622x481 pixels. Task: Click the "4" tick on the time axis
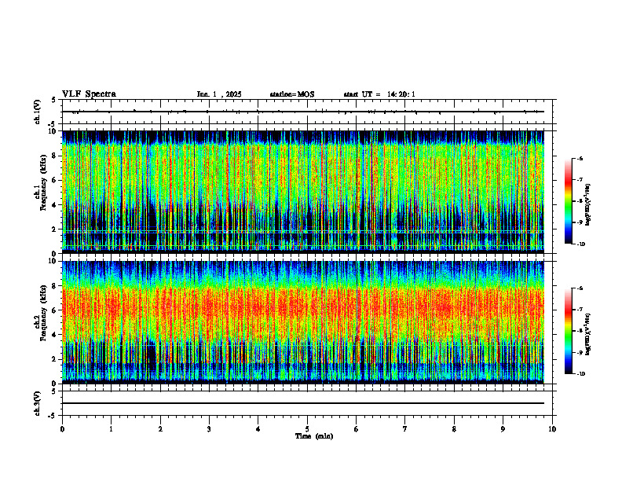click(258, 429)
